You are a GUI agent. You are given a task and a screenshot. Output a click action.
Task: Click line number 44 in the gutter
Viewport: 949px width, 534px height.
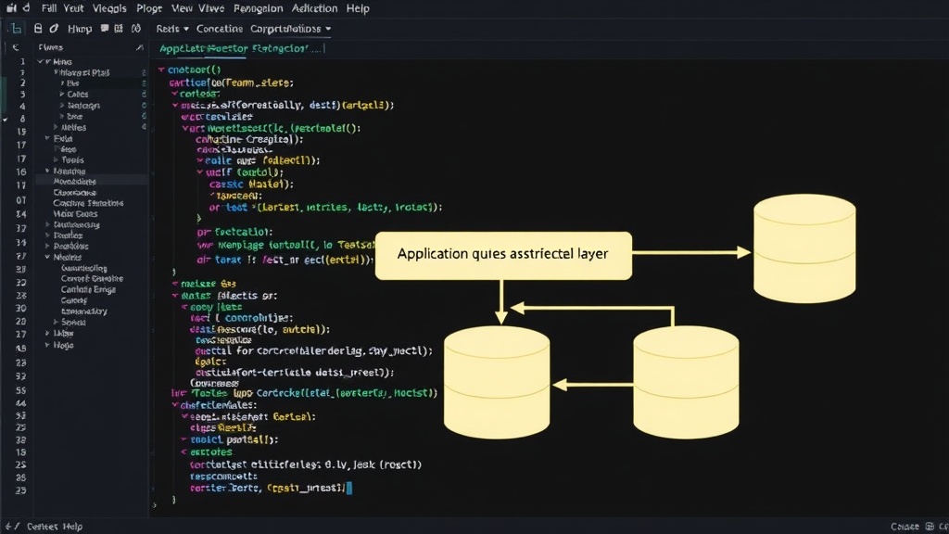pos(20,403)
